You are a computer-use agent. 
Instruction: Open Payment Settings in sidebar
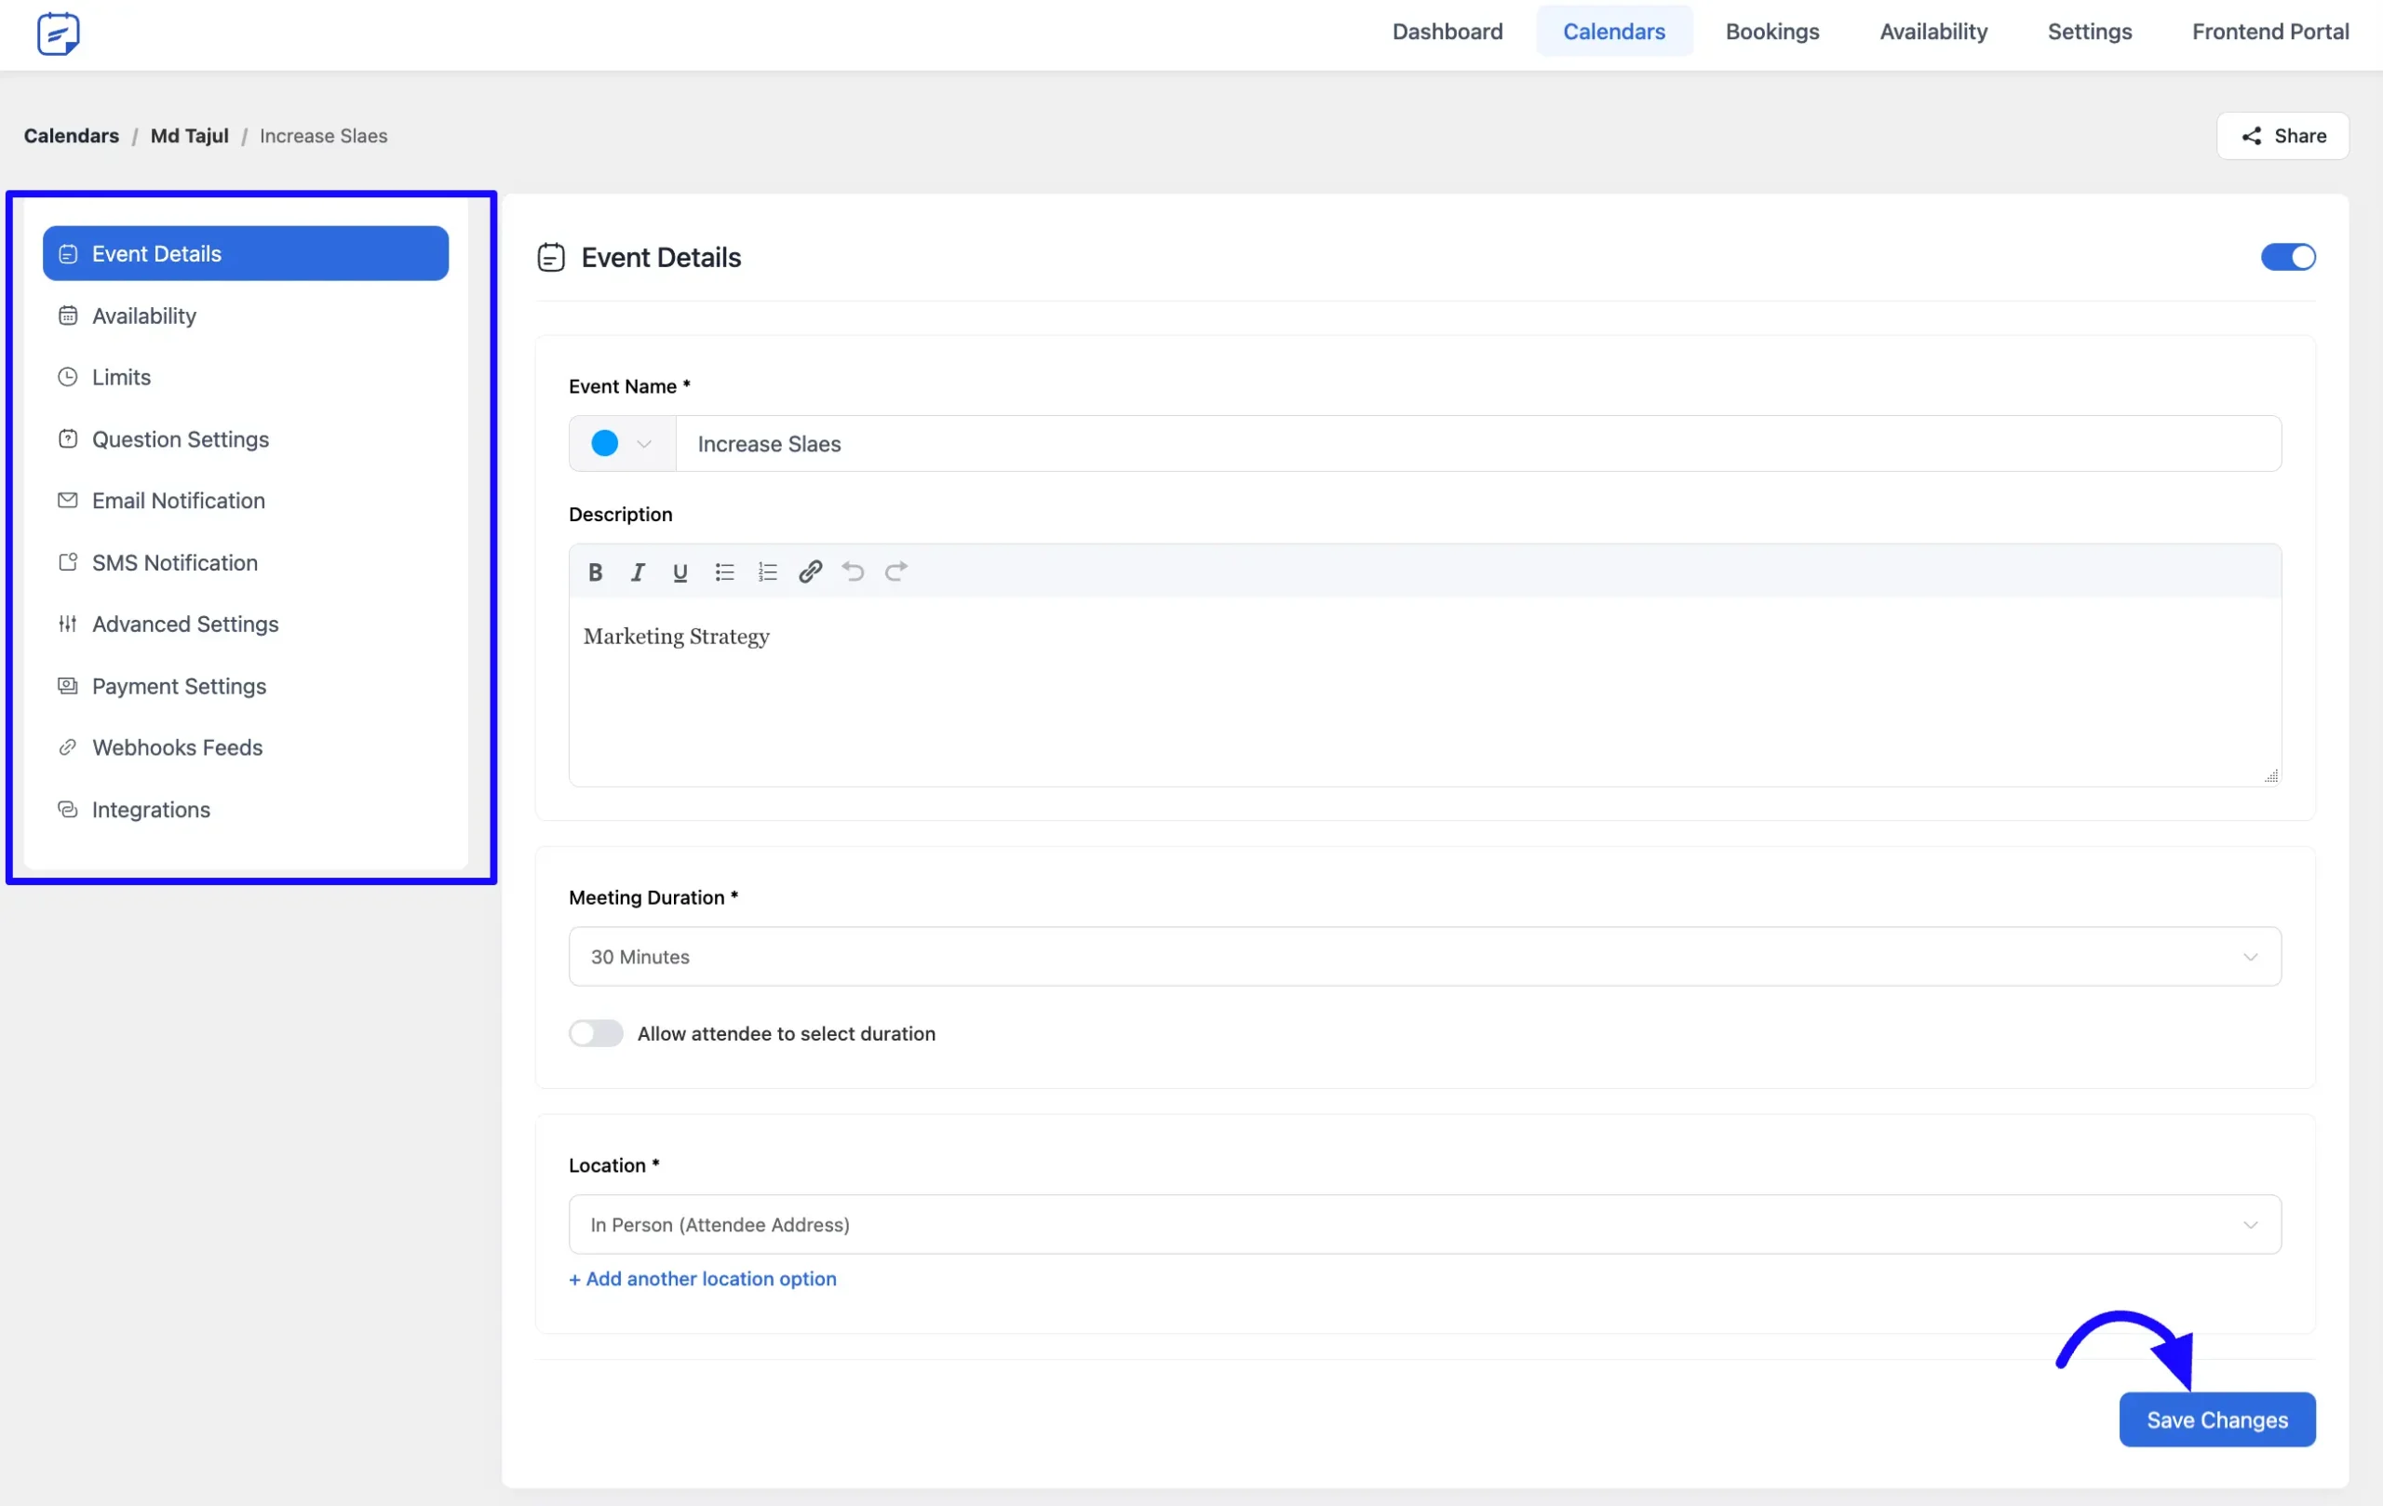pos(178,686)
